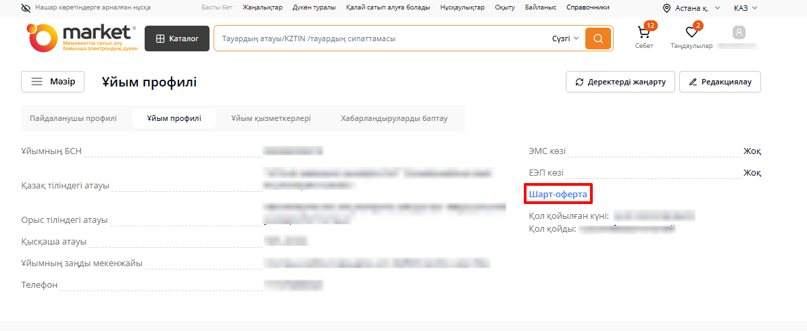
Task: Open the КАЗ language dropdown
Action: (x=745, y=8)
